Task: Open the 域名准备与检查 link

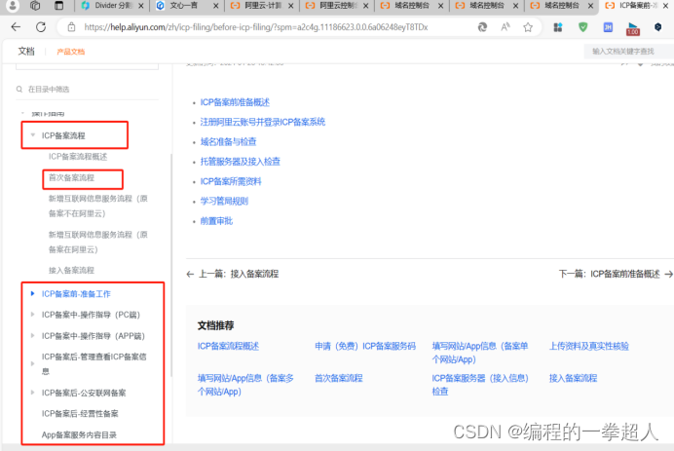Action: tap(228, 142)
